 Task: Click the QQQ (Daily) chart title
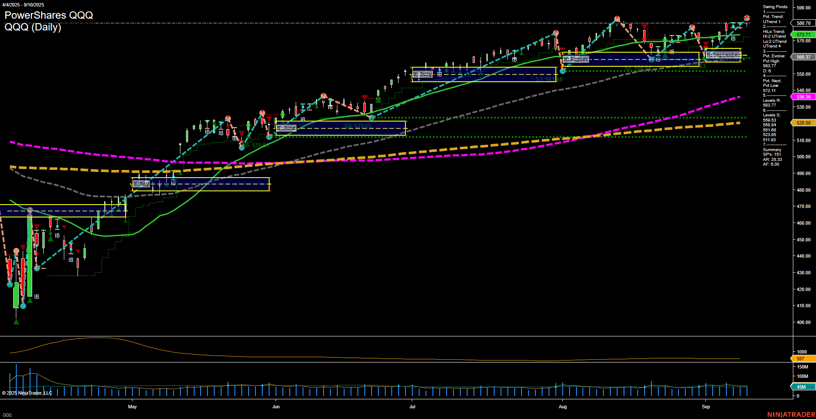pyautogui.click(x=33, y=27)
